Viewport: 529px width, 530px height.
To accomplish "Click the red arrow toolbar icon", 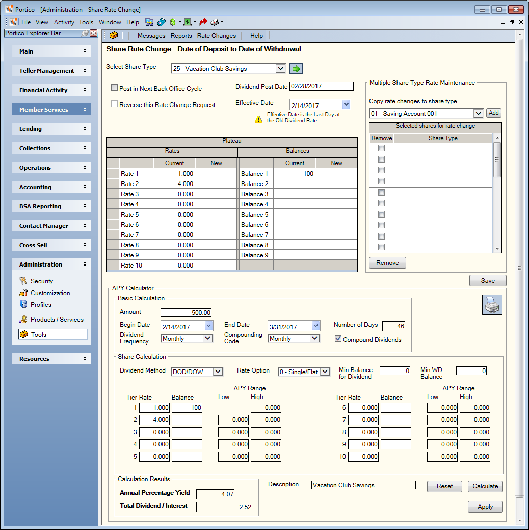I will coord(203,22).
